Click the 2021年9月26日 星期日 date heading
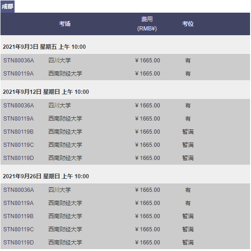Screen dimensions: 251x251 (46, 176)
